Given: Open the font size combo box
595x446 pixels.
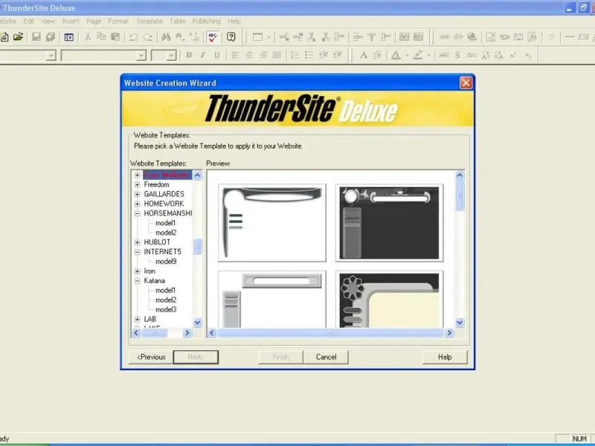Looking at the screenshot, I should (x=164, y=55).
